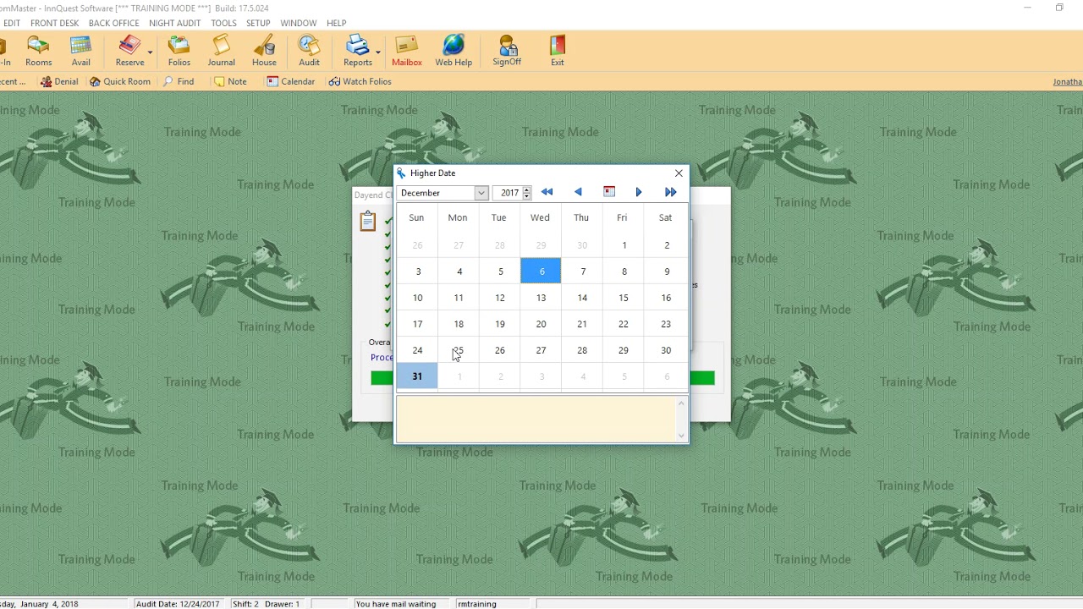The image size is (1083, 609).
Task: Select December 20 in calendar
Action: coord(541,324)
